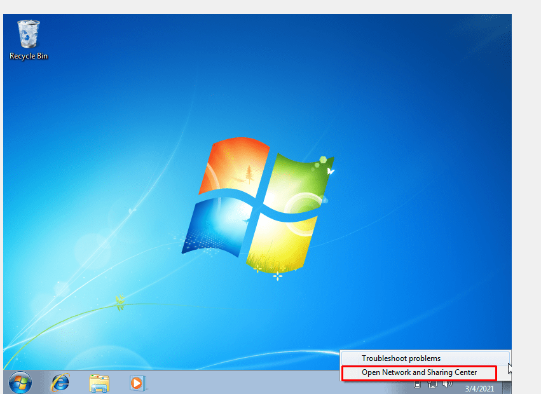Select the Recycle Bin text label
Viewport: 541px width, 394px height.
coord(29,56)
